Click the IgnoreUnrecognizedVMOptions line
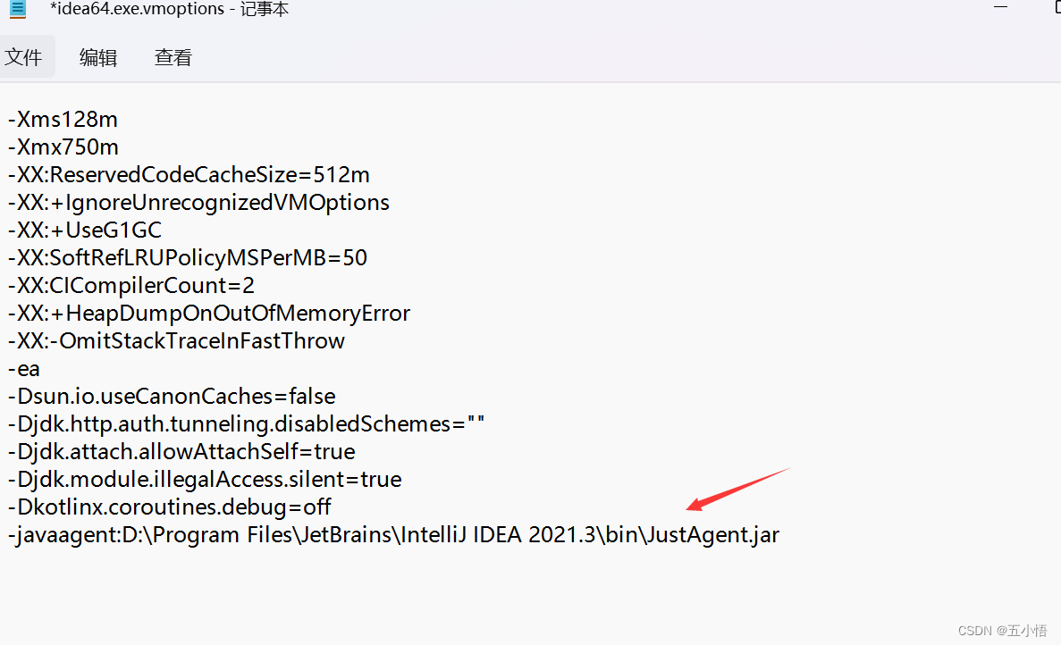The image size is (1061, 645). click(x=198, y=203)
